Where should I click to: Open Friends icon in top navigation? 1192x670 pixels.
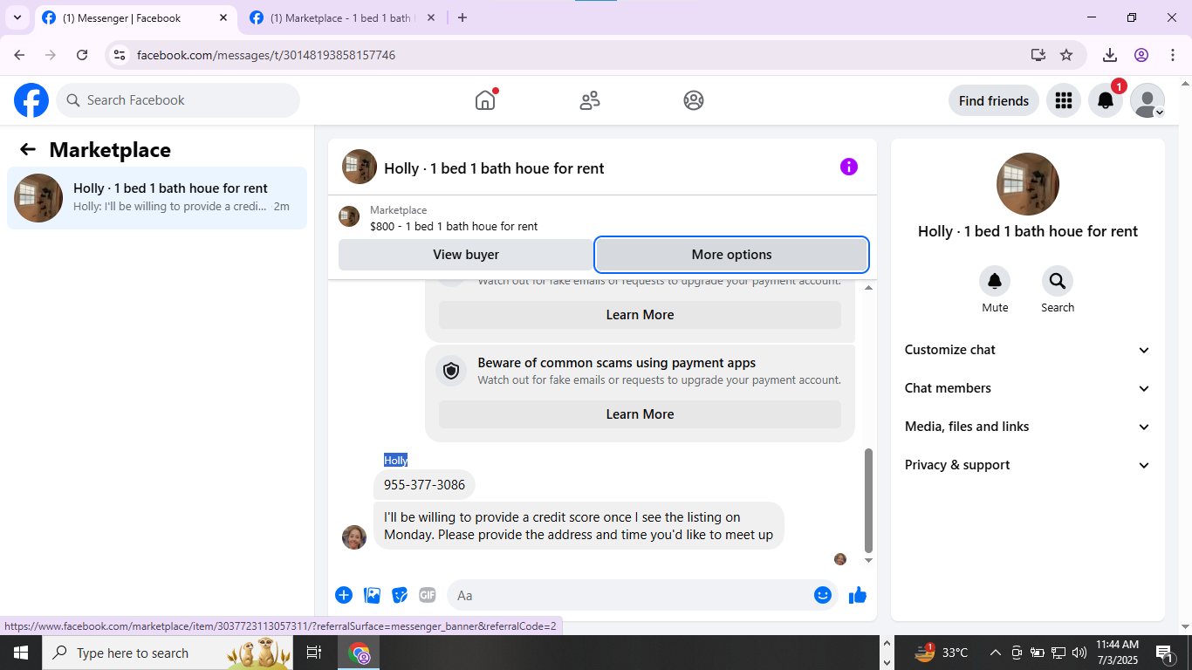[590, 100]
